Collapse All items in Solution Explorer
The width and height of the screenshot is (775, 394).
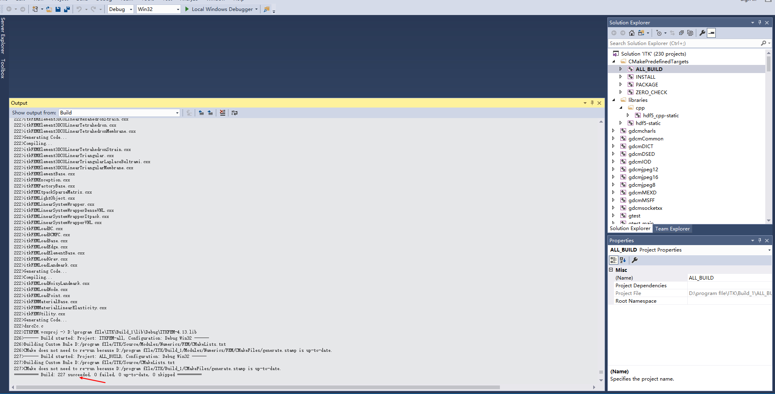(x=682, y=33)
